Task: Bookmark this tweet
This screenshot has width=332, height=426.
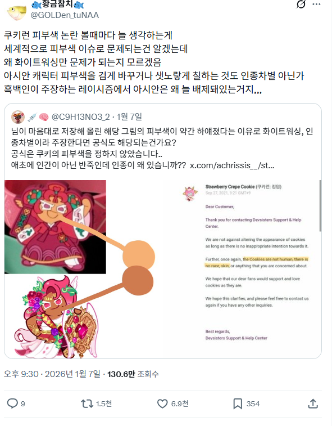Action: click(238, 403)
